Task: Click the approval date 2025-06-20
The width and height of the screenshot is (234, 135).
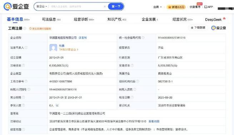Action: (165, 98)
